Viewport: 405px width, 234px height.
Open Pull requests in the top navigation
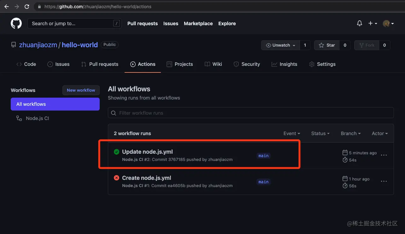pyautogui.click(x=143, y=24)
